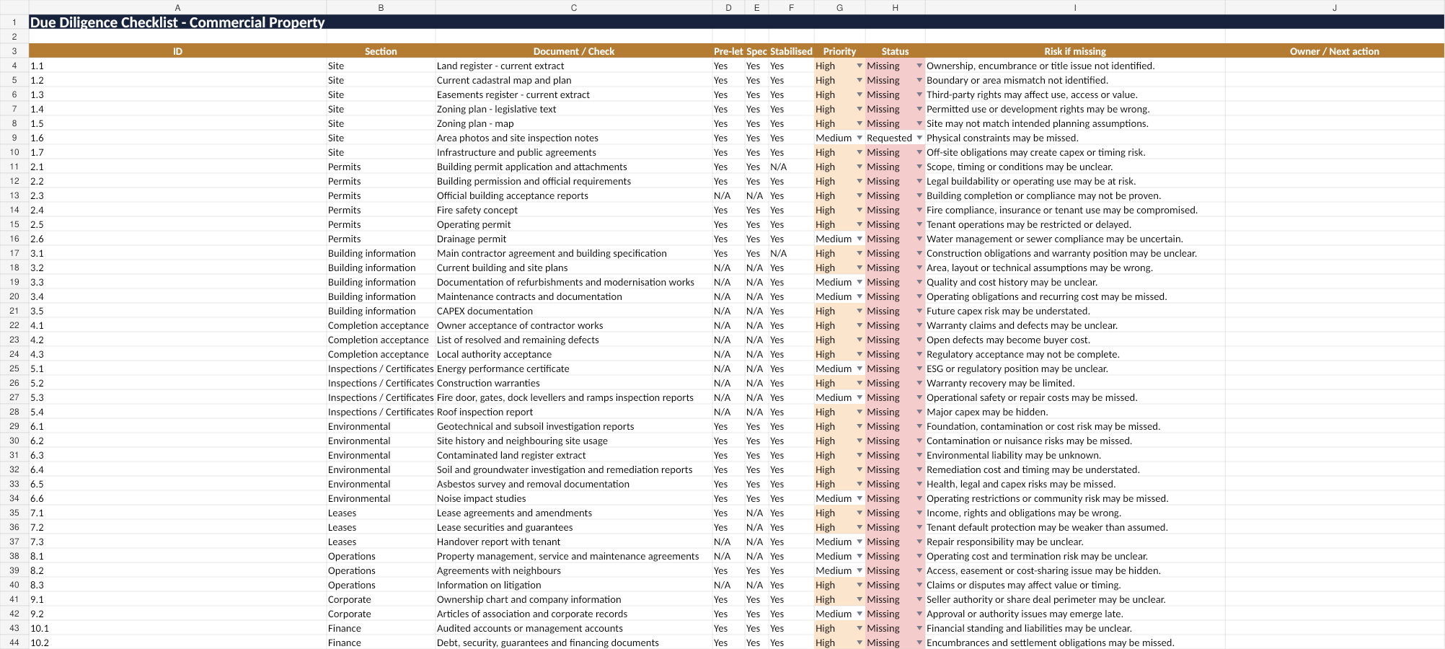The width and height of the screenshot is (1445, 649).
Task: Select row 3 header number
Action: [14, 51]
